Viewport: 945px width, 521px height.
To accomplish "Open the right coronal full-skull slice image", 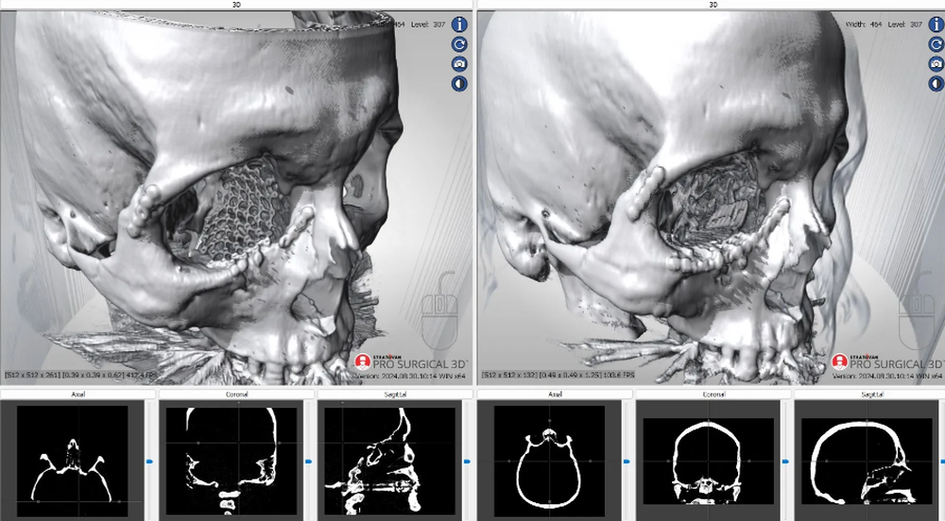I will click(708, 461).
